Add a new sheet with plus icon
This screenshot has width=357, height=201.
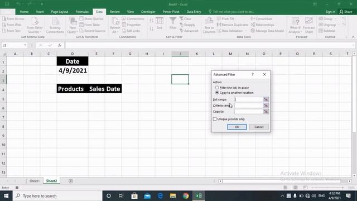71,181
